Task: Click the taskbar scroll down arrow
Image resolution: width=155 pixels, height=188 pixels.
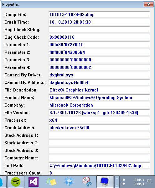Action: [x=117, y=185]
